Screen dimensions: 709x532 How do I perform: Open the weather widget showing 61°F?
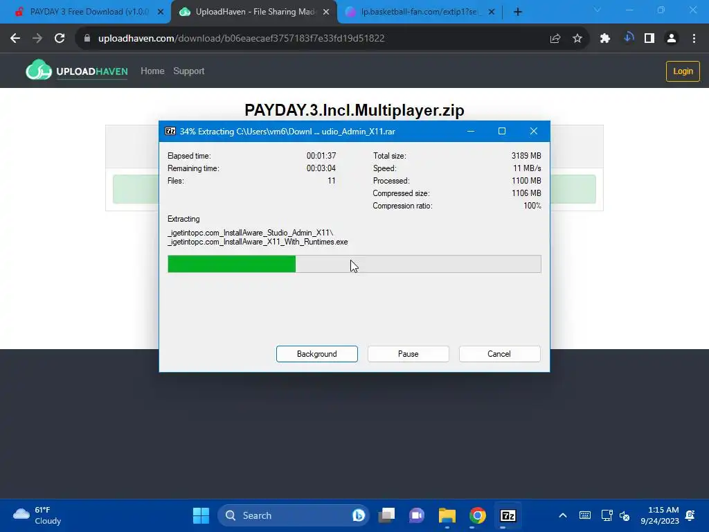(37, 515)
